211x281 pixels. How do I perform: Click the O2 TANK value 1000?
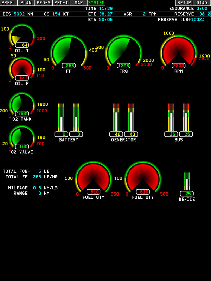22,113
